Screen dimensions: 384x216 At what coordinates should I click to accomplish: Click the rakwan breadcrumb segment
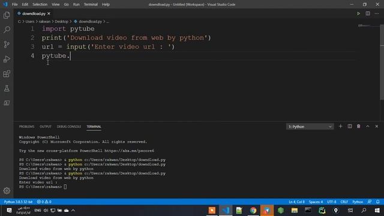click(x=44, y=22)
